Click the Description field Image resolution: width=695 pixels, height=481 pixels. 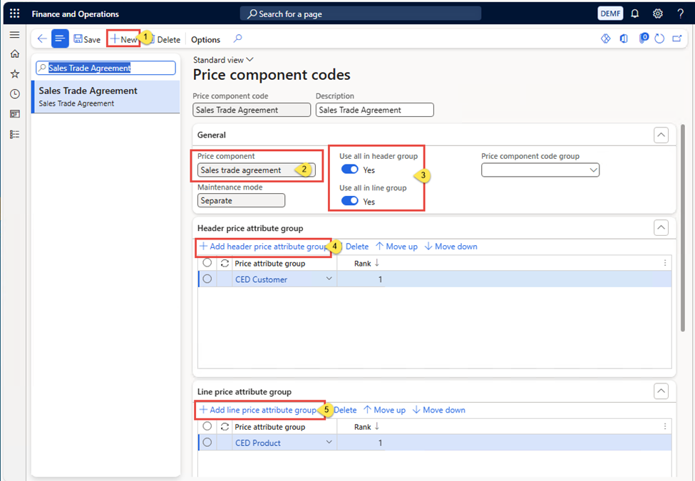tap(374, 110)
